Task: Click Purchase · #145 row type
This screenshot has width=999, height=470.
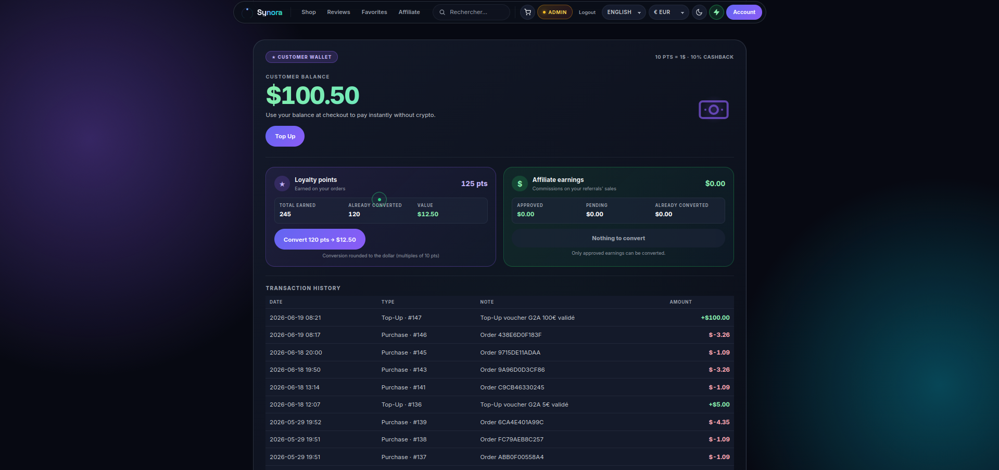Action: click(404, 352)
